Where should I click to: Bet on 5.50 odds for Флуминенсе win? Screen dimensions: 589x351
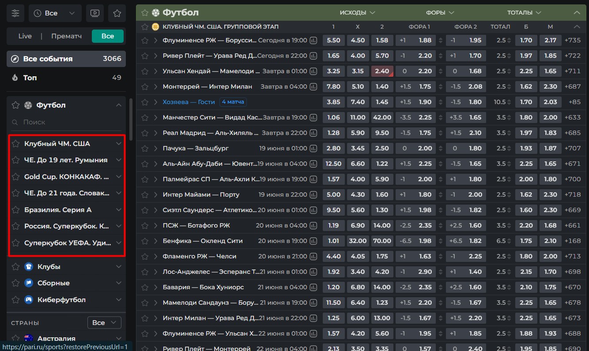point(333,40)
